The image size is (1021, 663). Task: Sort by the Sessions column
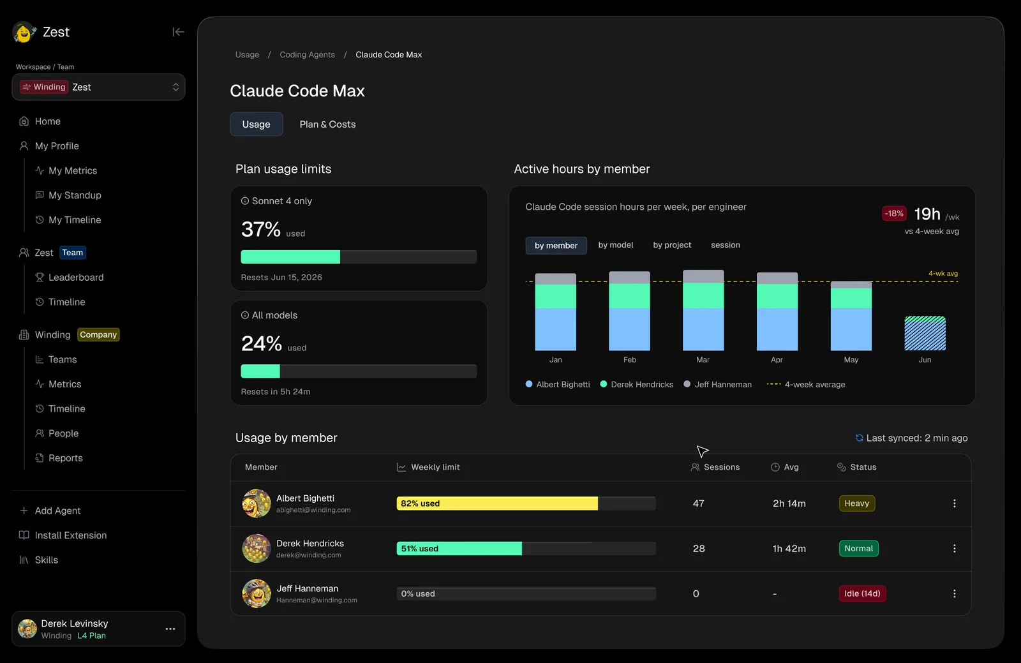715,467
